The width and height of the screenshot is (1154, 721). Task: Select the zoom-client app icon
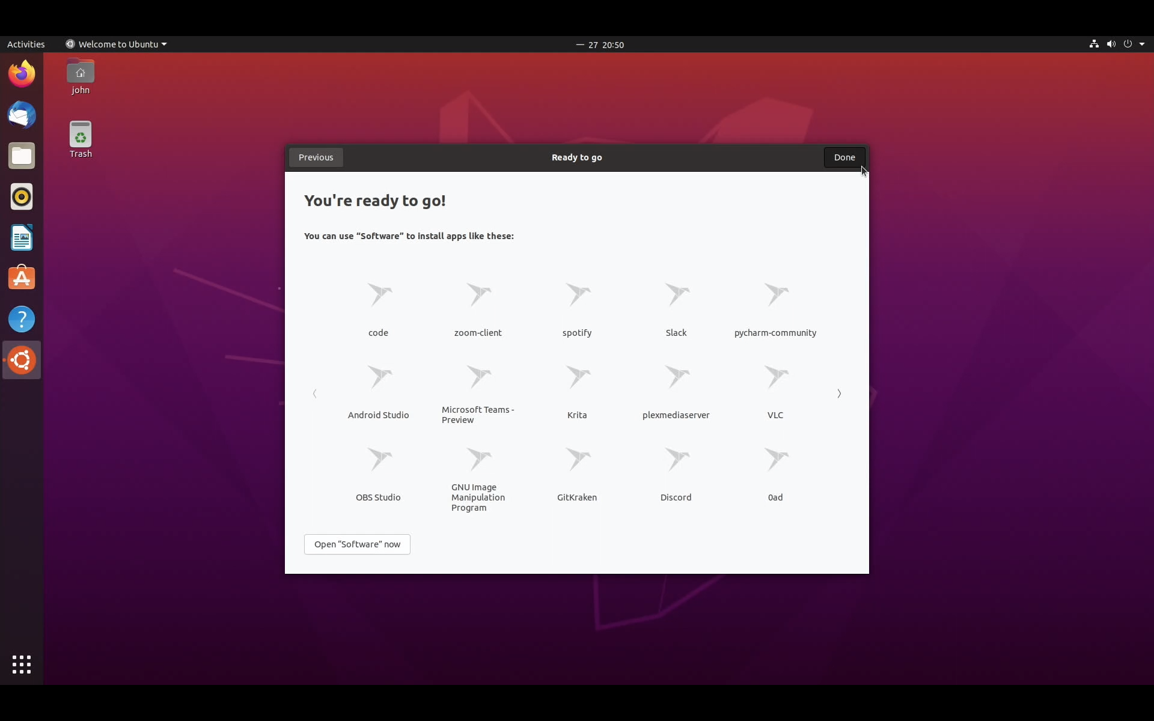[x=478, y=294]
